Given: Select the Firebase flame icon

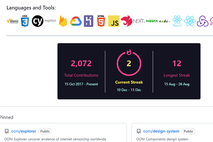Looking at the screenshot, I should (x=63, y=21).
